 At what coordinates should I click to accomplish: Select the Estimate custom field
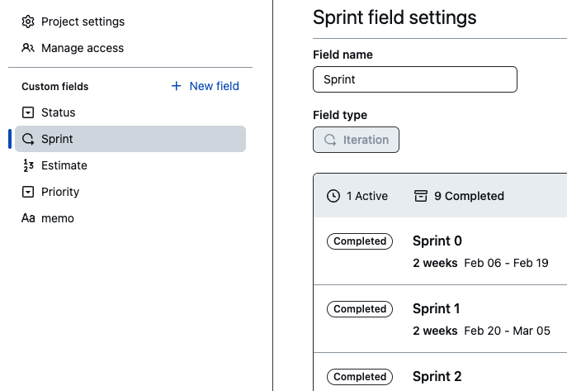click(x=130, y=165)
